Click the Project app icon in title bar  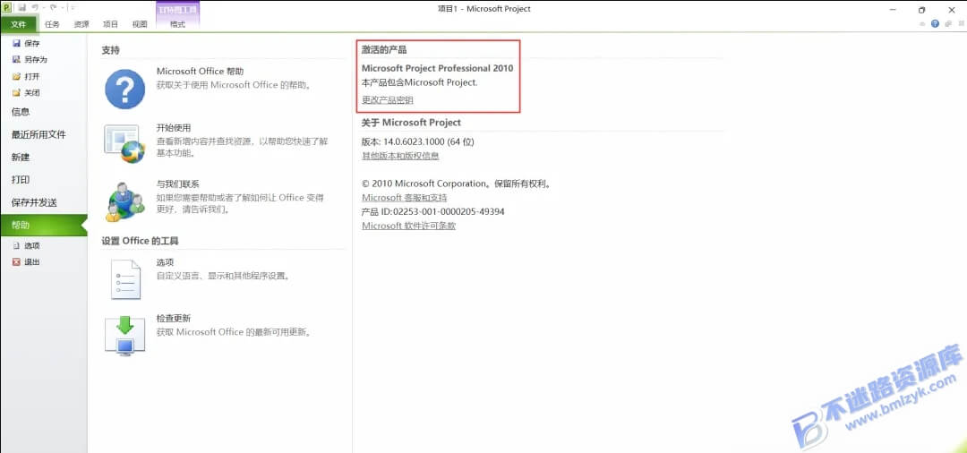tap(7, 7)
